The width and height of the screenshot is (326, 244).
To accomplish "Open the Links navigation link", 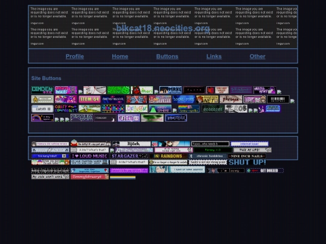I will coord(214,57).
